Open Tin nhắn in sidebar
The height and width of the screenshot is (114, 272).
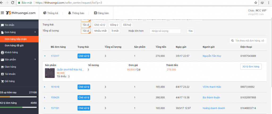(x=19, y=25)
